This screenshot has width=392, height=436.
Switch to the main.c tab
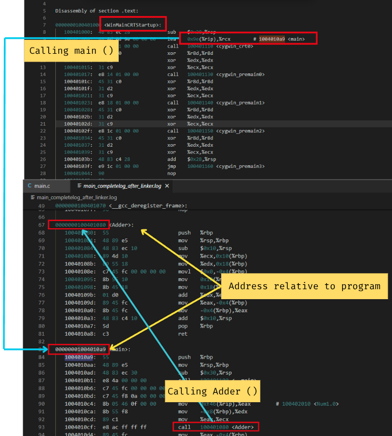coord(42,186)
